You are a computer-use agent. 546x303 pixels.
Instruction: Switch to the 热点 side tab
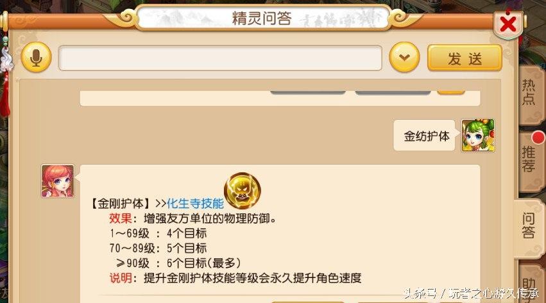pyautogui.click(x=529, y=93)
